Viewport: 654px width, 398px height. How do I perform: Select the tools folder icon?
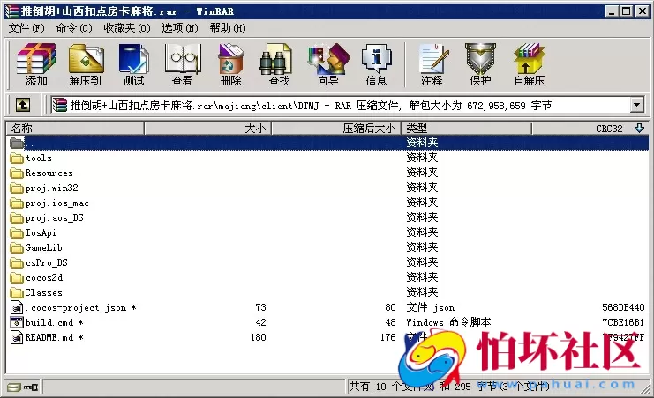(17, 158)
